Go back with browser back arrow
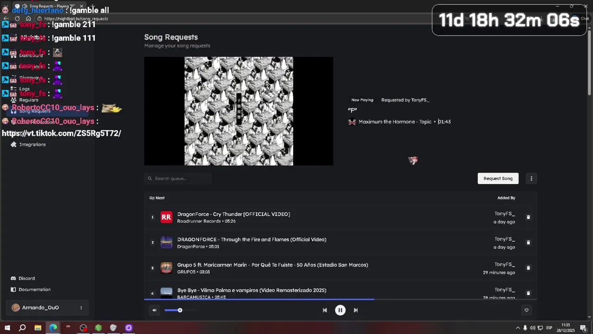Image resolution: width=593 pixels, height=334 pixels. point(6,19)
